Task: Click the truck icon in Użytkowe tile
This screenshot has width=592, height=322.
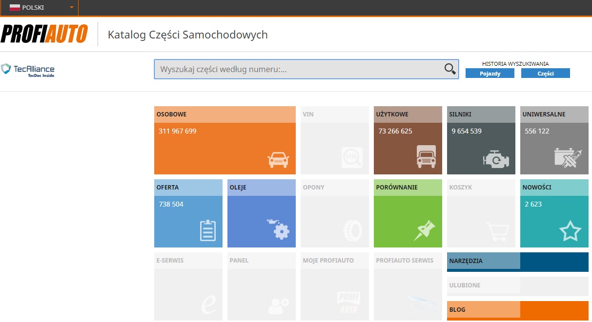Action: (426, 157)
